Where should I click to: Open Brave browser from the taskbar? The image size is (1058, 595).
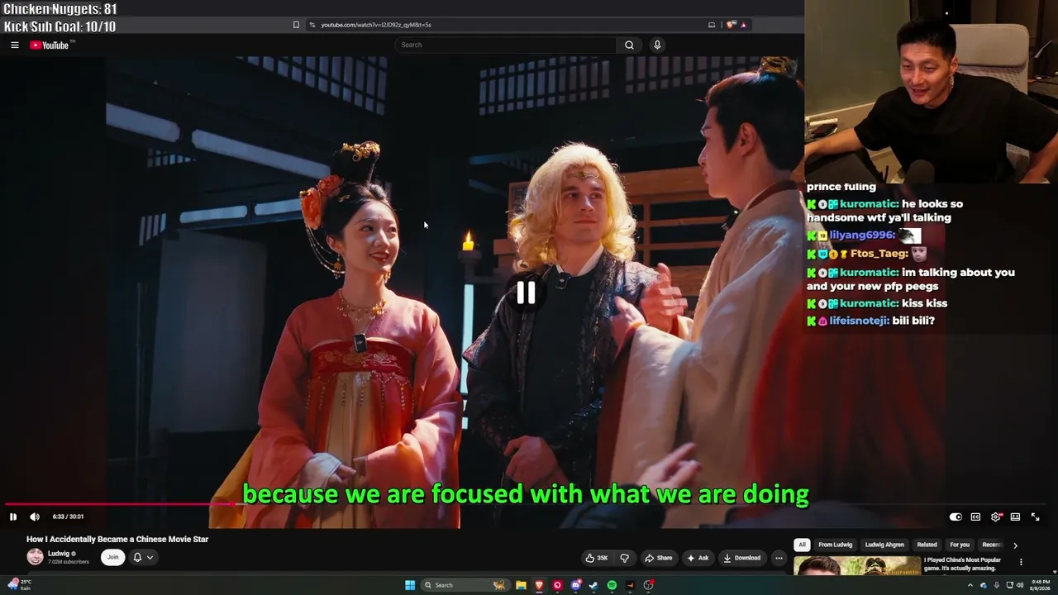pyautogui.click(x=539, y=585)
